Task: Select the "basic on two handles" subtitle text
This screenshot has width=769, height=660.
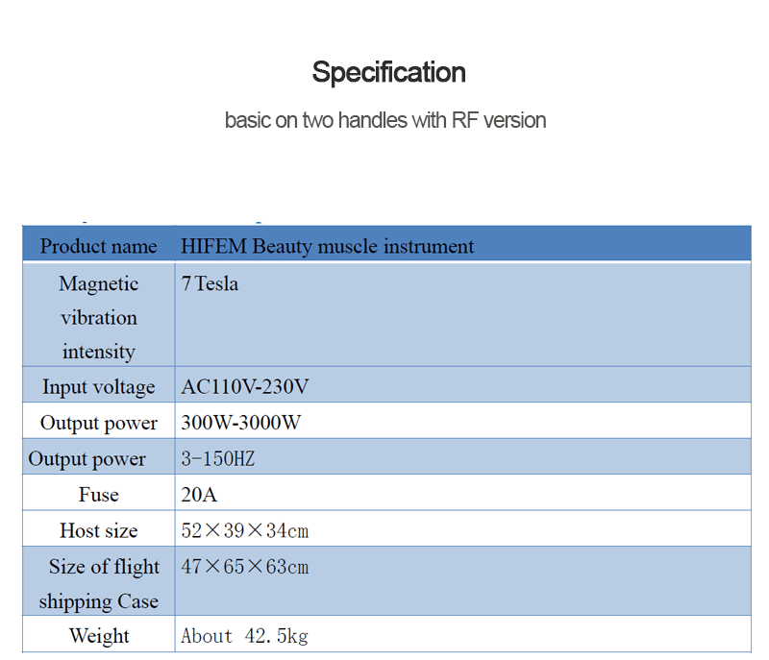Action: tap(385, 120)
